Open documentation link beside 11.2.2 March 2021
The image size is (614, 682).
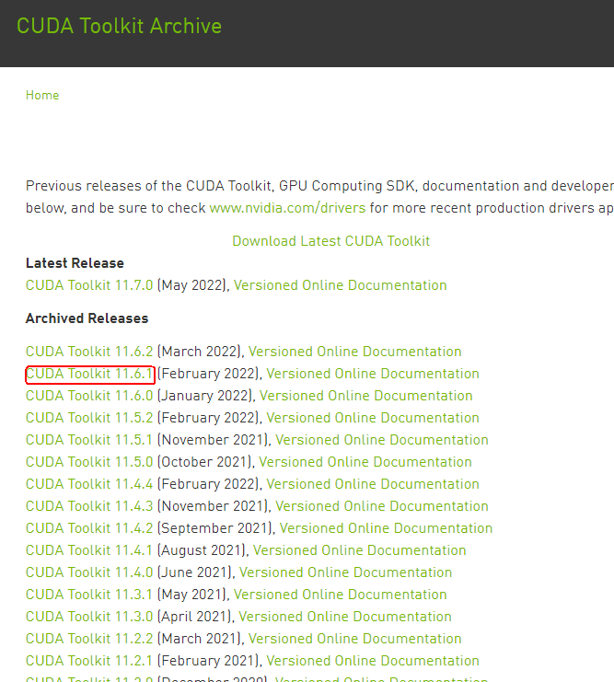point(355,639)
